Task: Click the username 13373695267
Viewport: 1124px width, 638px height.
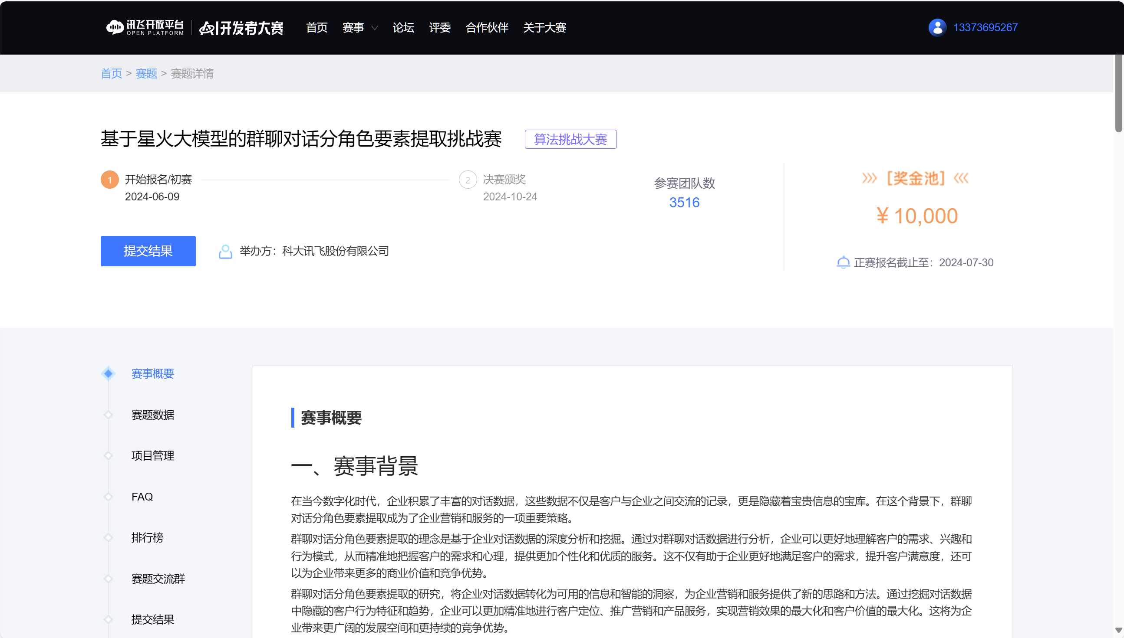Action: pos(985,27)
